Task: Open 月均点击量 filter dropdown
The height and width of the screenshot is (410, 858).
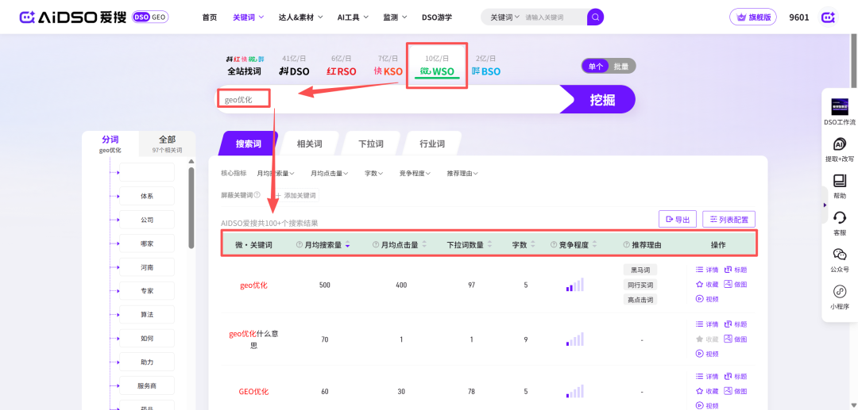Action: click(330, 173)
